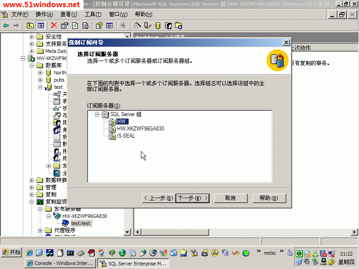Open the 操作(A) menu
359x269 pixels.
tap(44, 14)
